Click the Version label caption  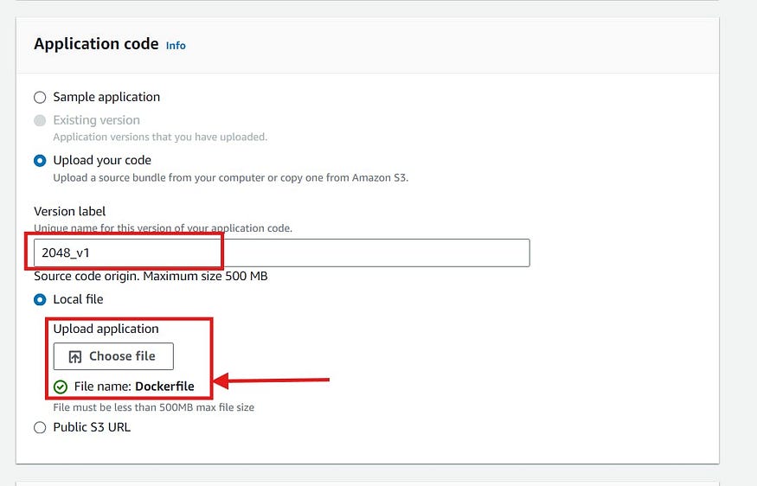point(69,211)
